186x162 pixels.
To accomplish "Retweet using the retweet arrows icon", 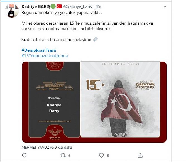I will (63, 155).
